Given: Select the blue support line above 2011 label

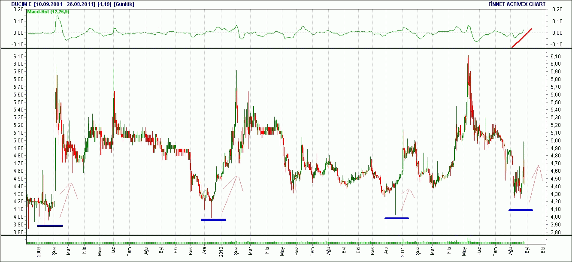Looking at the screenshot, I should point(397,218).
